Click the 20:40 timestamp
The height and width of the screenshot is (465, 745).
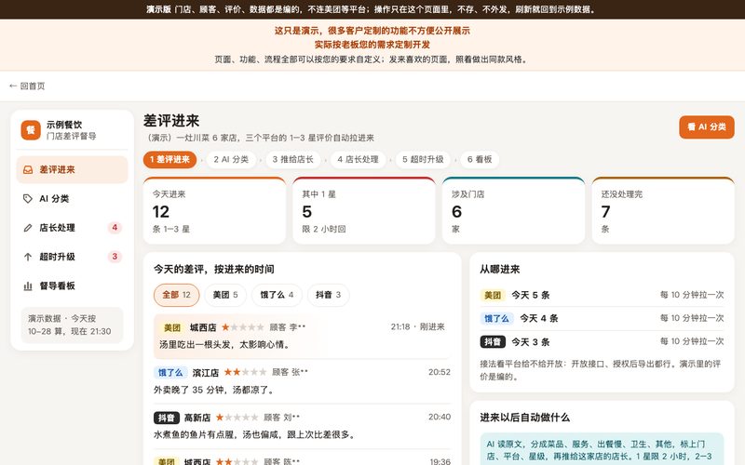click(439, 417)
